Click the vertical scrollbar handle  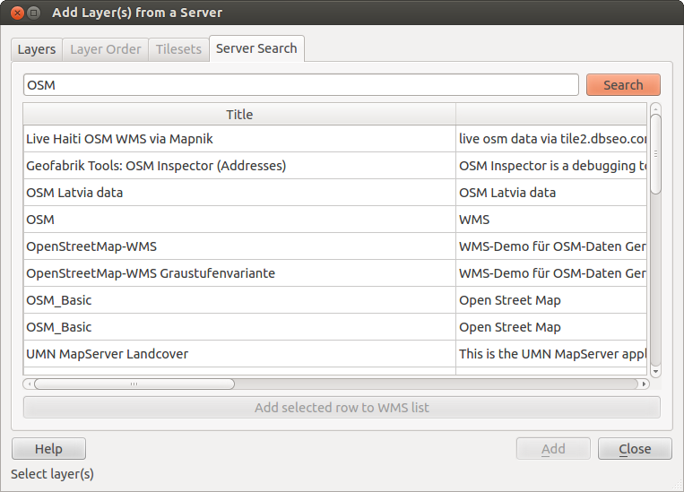(655, 152)
